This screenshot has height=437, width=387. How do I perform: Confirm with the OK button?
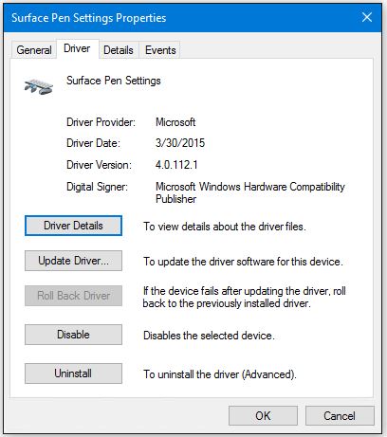coord(263,416)
